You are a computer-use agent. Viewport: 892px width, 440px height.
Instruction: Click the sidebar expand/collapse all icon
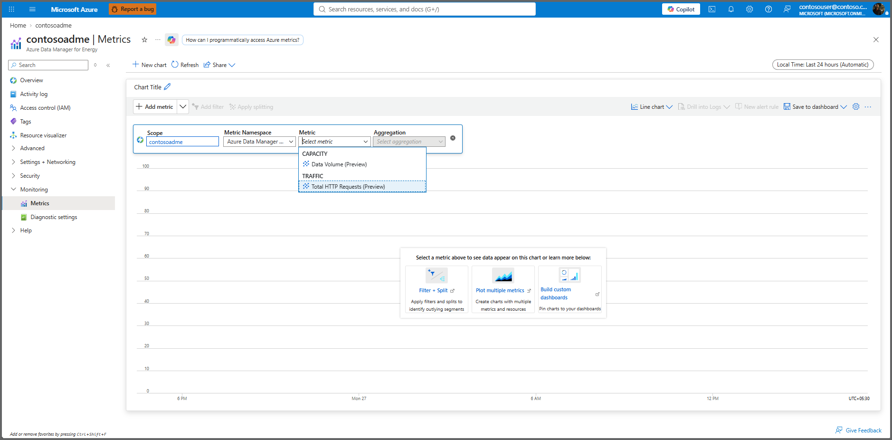tap(95, 65)
